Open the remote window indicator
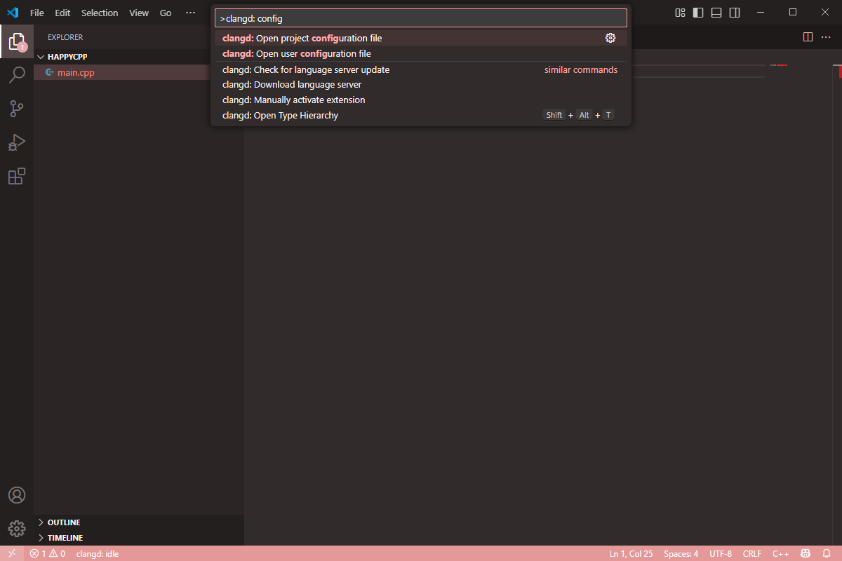 12,553
